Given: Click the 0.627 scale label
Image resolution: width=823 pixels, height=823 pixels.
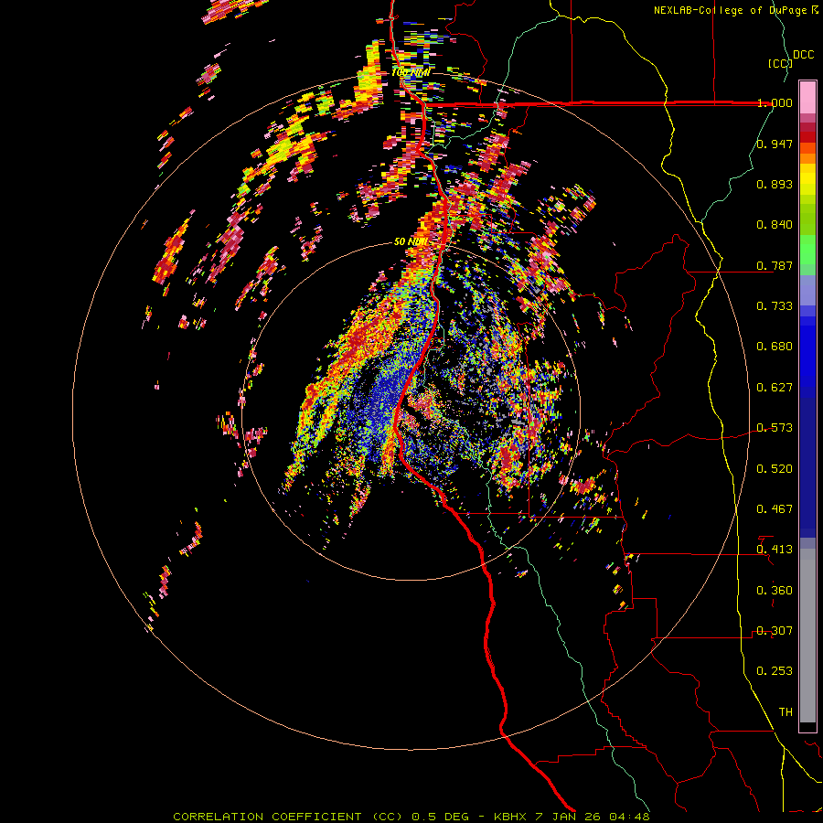Looking at the screenshot, I should 775,388.
